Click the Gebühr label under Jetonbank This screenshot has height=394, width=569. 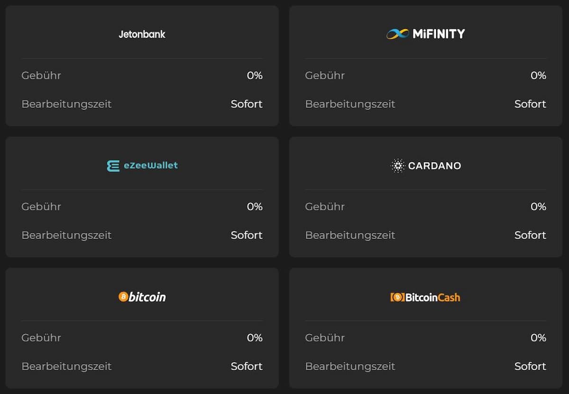coord(41,75)
